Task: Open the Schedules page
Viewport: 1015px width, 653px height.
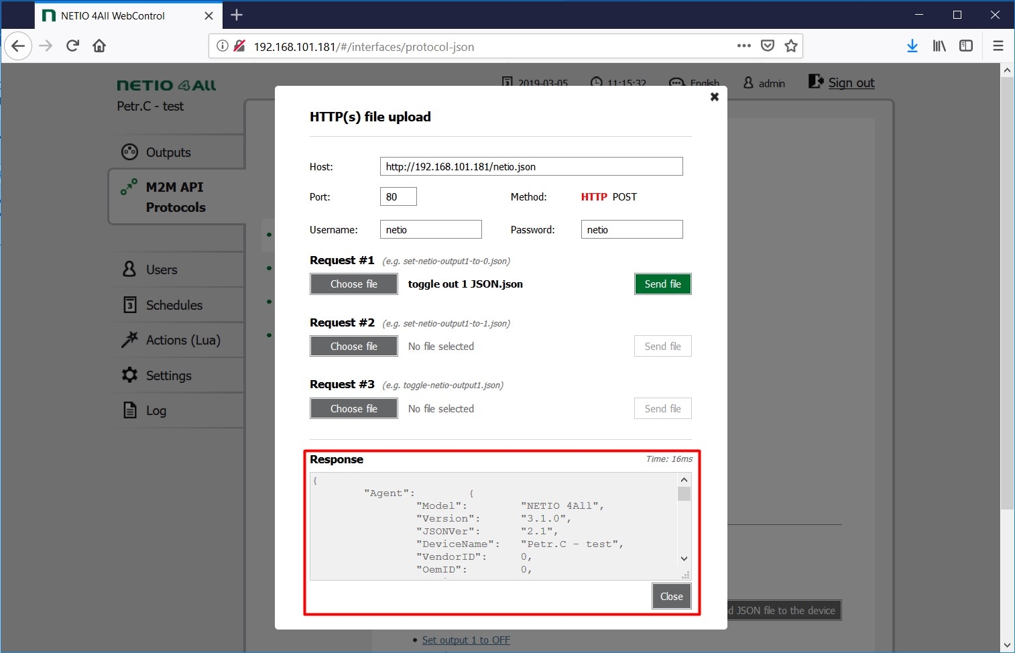Action: click(x=174, y=305)
